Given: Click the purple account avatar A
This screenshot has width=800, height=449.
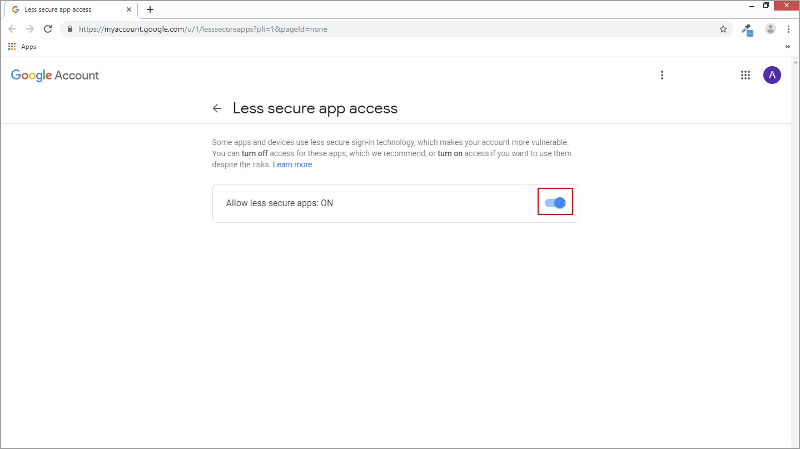Looking at the screenshot, I should point(772,75).
